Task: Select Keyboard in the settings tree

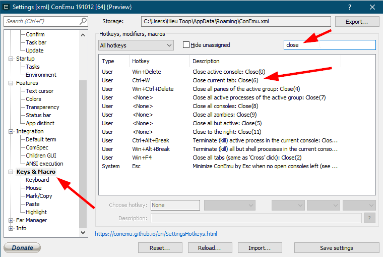Action: pos(37,180)
